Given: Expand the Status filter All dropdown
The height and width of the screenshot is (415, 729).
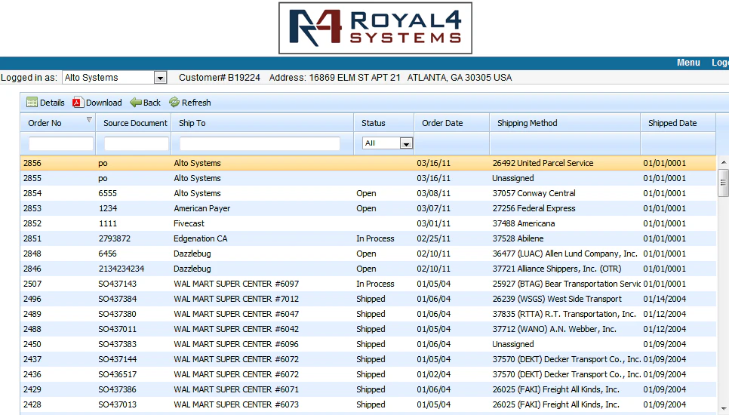Looking at the screenshot, I should tap(406, 143).
